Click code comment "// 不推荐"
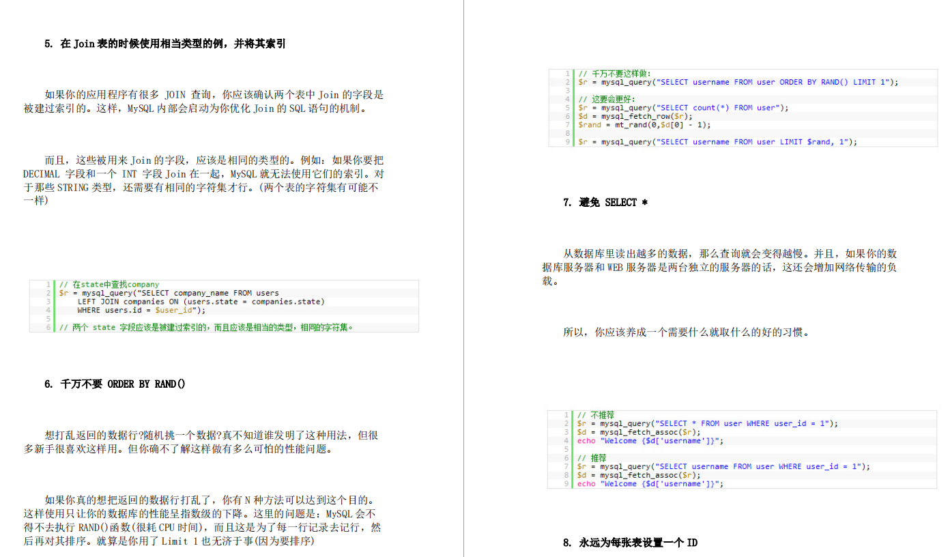 pos(596,414)
